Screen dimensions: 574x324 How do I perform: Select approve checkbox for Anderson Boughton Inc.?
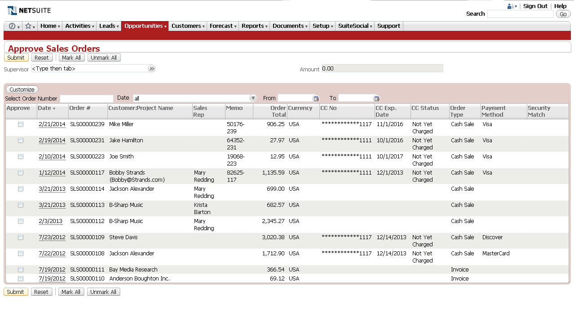[21, 279]
